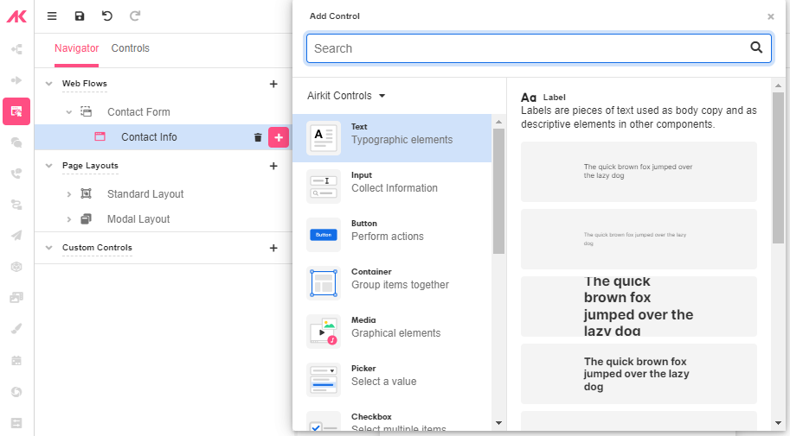
Task: Pick the tiny-text Label preview
Action: pyautogui.click(x=639, y=239)
